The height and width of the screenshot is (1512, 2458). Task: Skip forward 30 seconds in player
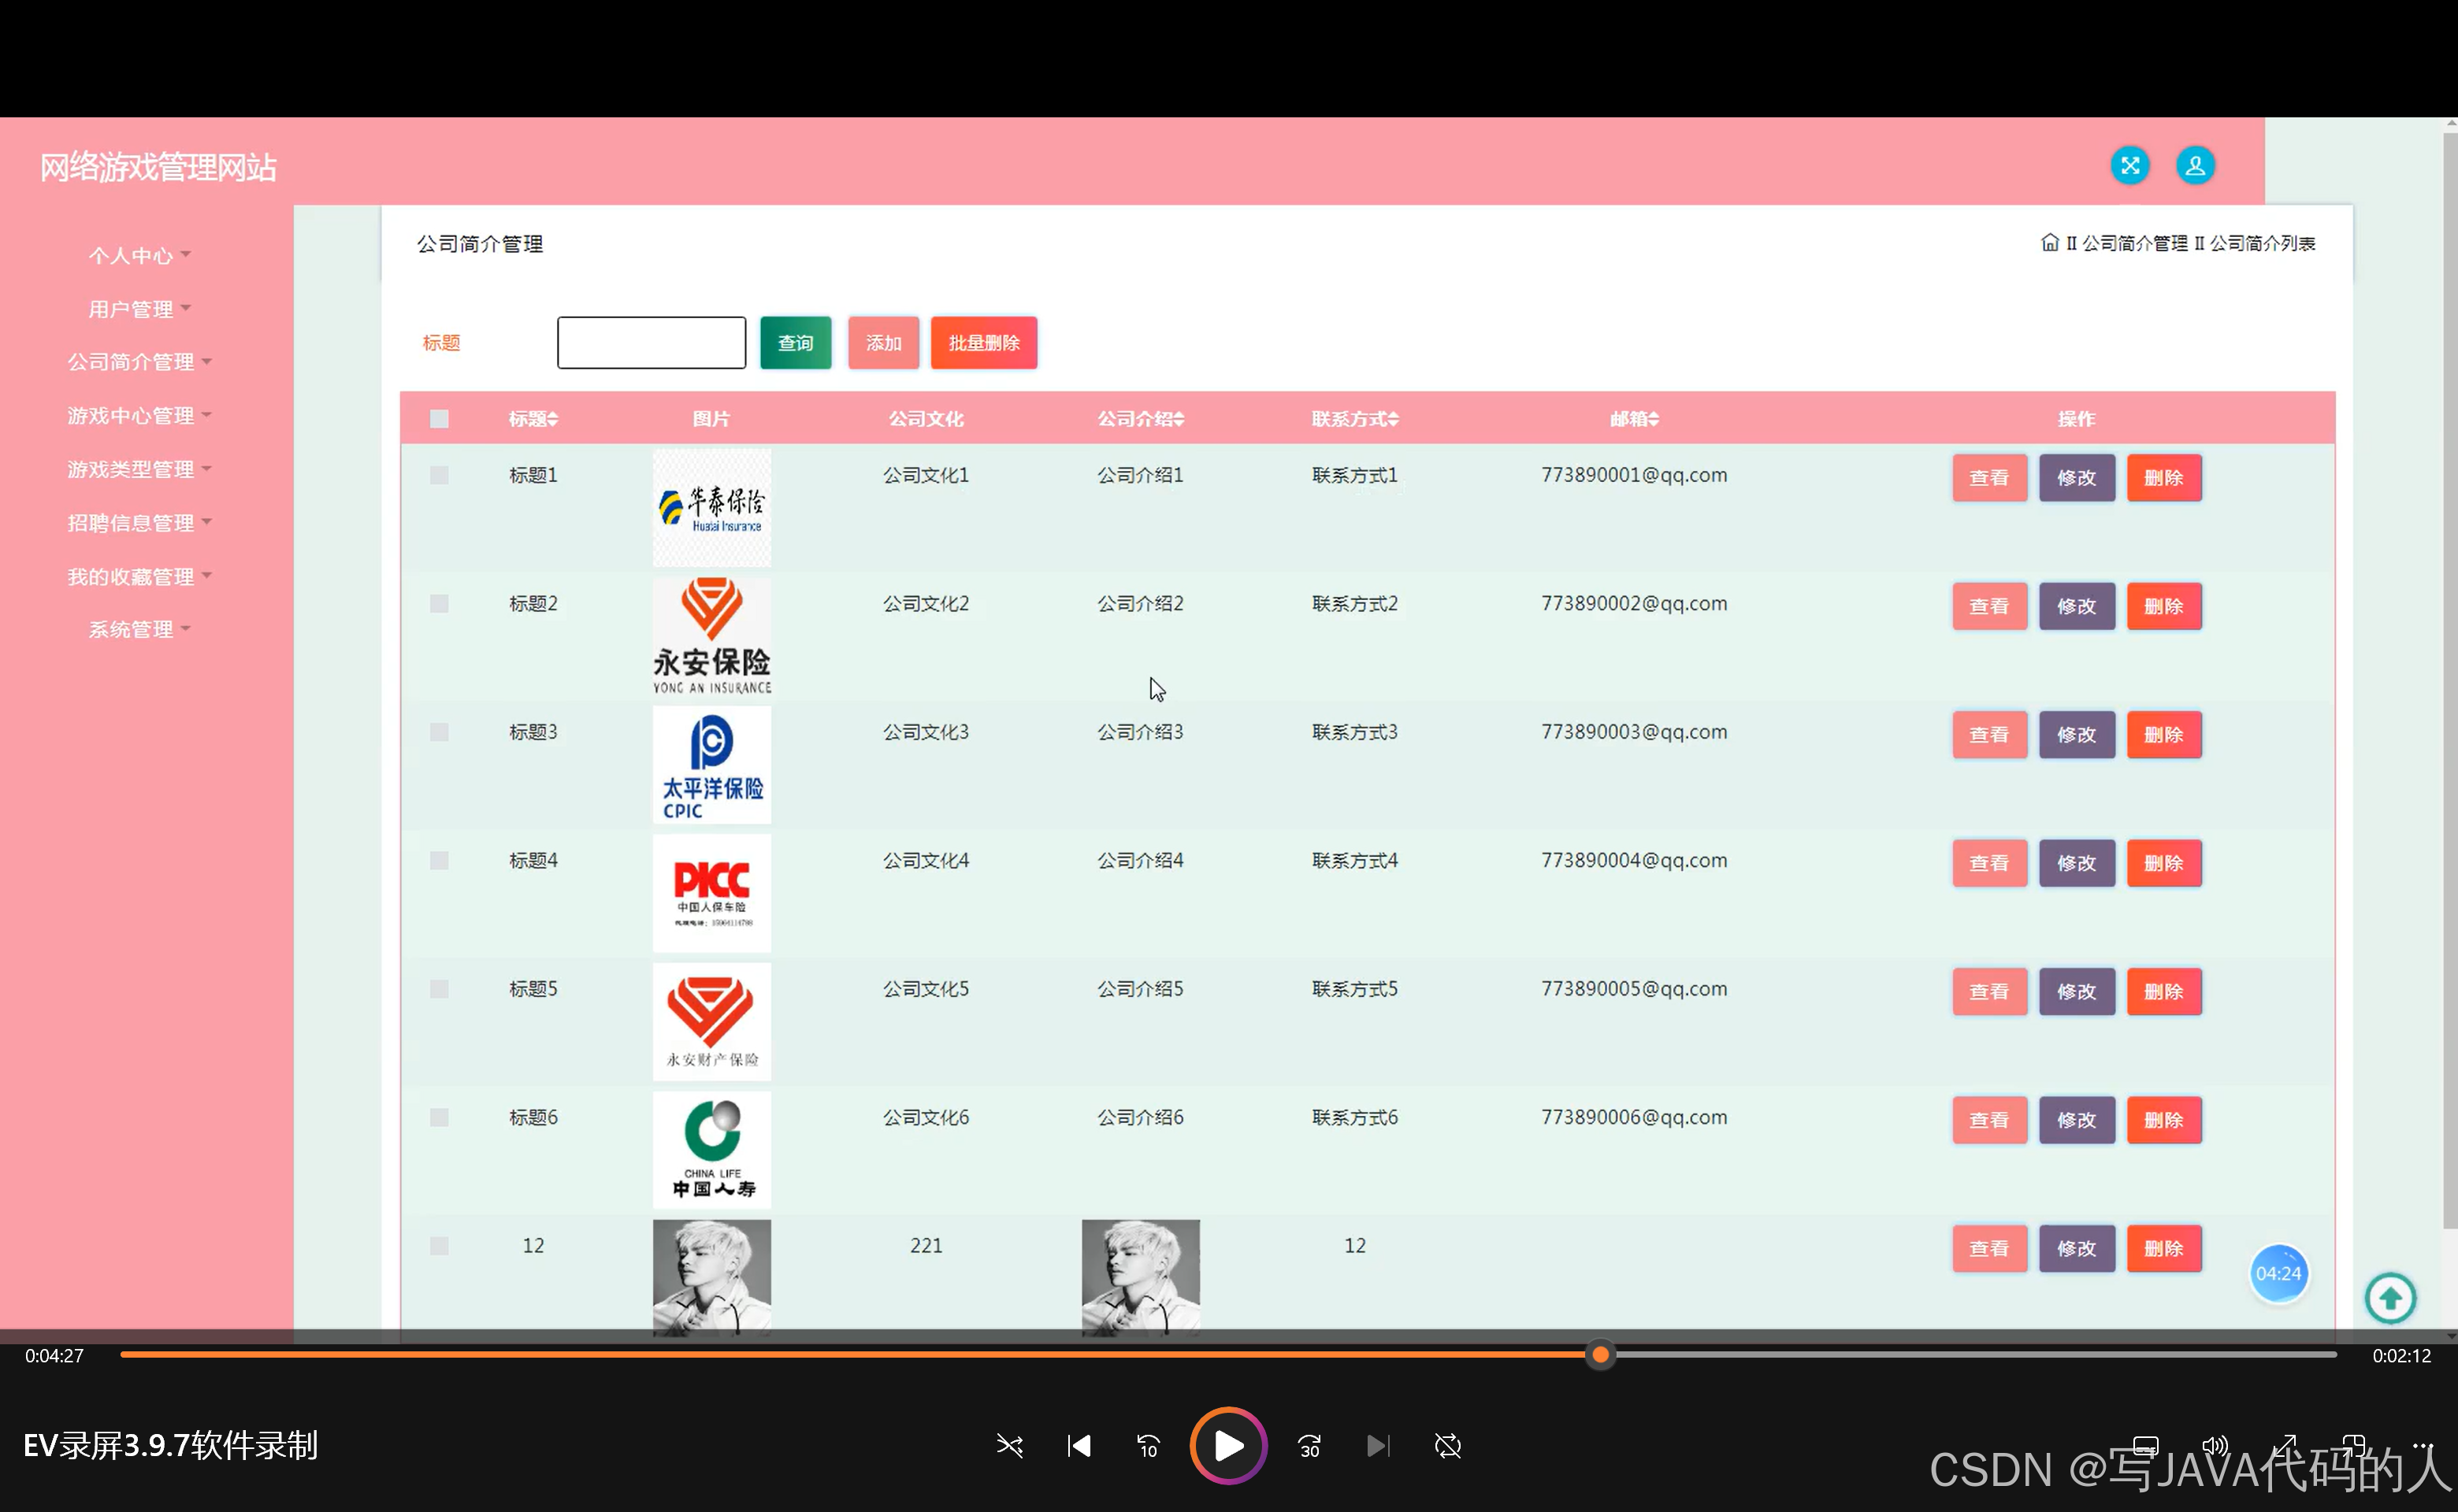tap(1309, 1446)
